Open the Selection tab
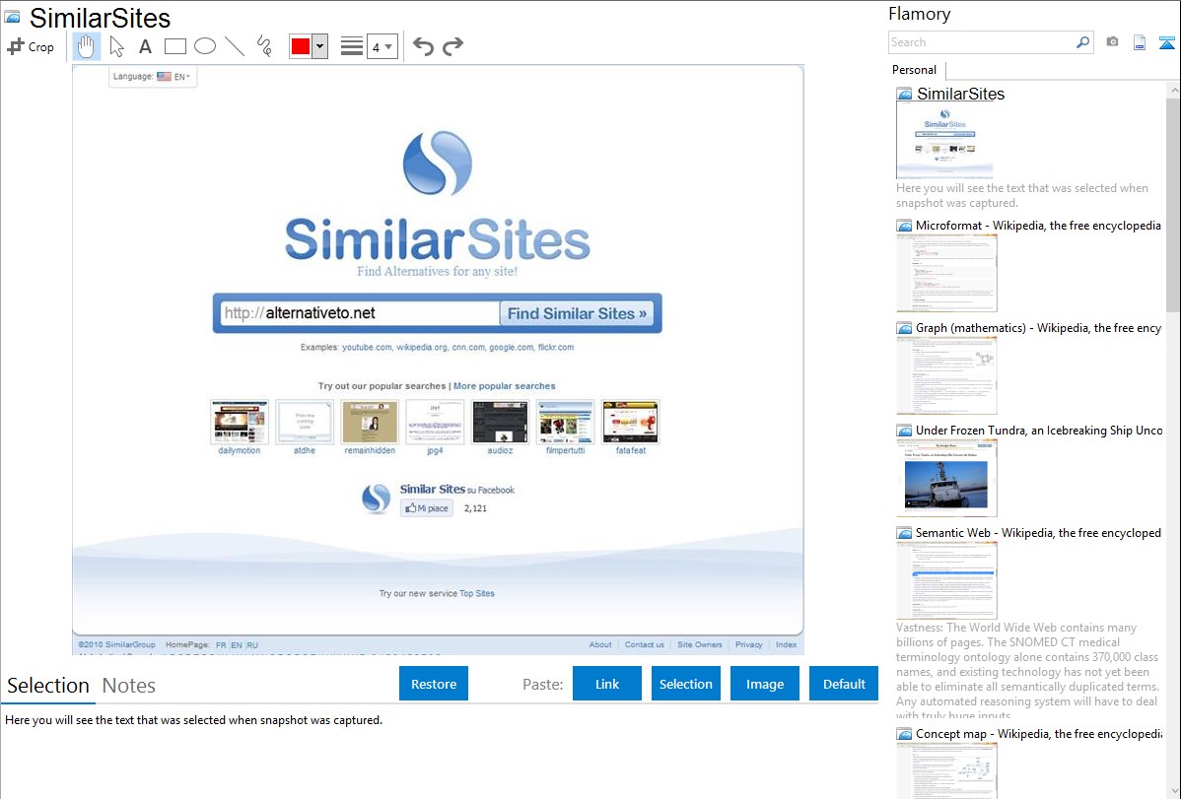The width and height of the screenshot is (1181, 799). (x=48, y=686)
